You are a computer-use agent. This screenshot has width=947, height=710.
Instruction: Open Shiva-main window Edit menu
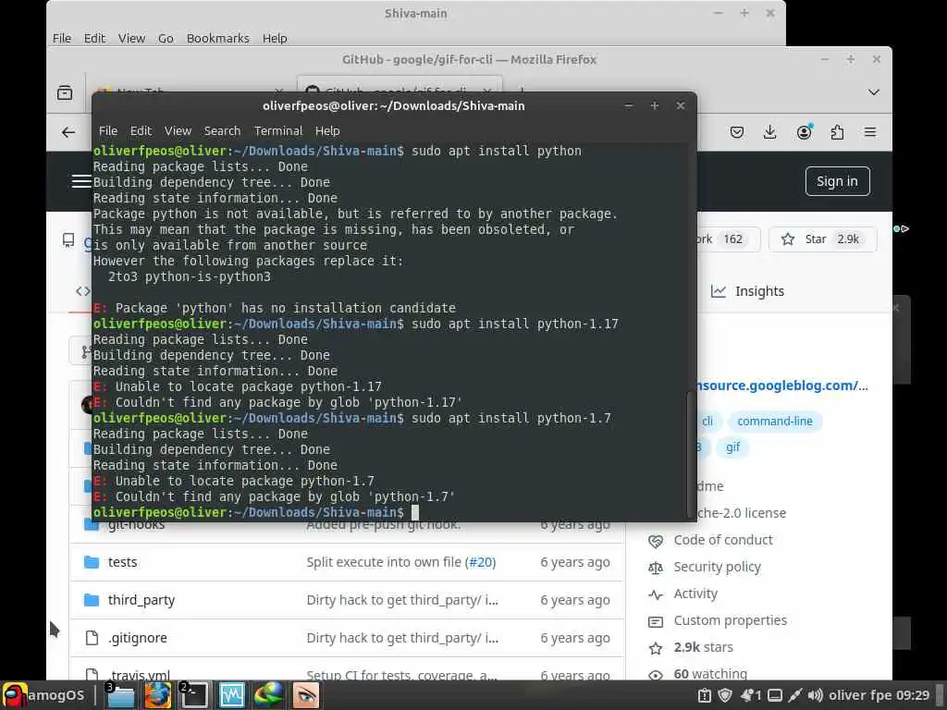(x=94, y=38)
